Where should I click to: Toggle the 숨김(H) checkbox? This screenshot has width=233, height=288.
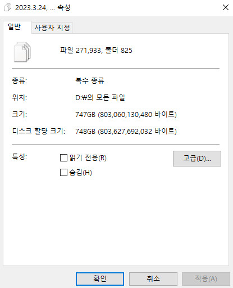[63, 172]
